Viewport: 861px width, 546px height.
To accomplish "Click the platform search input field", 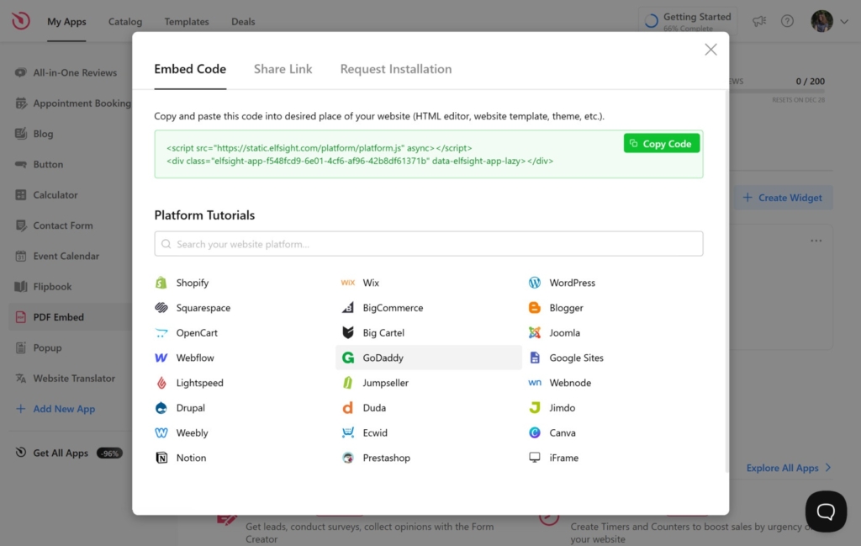I will 429,244.
